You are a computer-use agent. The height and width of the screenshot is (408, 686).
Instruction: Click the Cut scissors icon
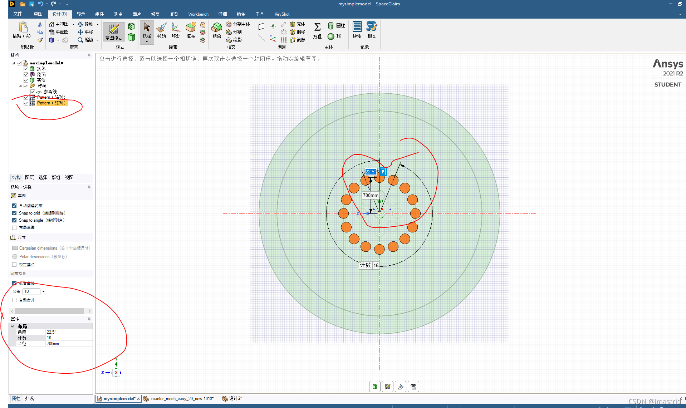coord(40,24)
